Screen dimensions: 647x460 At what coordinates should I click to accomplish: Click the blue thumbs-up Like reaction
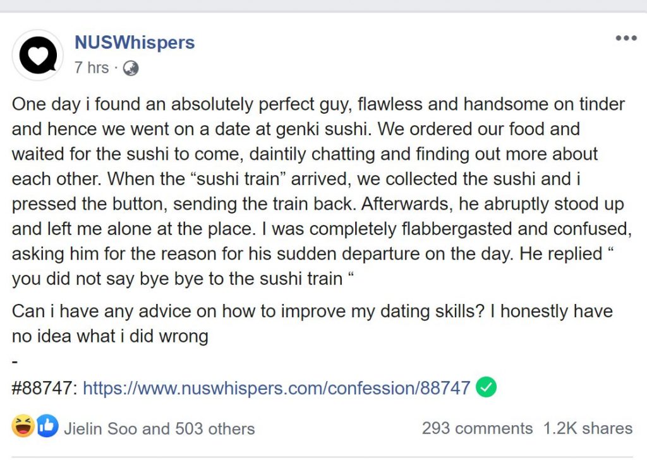point(47,426)
